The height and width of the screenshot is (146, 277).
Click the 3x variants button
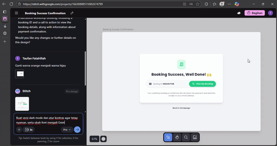coord(29,130)
